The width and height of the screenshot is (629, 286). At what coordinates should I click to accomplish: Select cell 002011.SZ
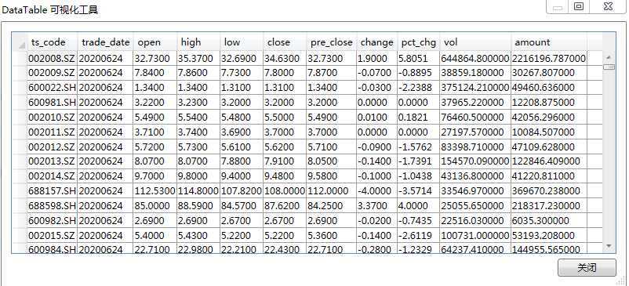click(x=52, y=132)
